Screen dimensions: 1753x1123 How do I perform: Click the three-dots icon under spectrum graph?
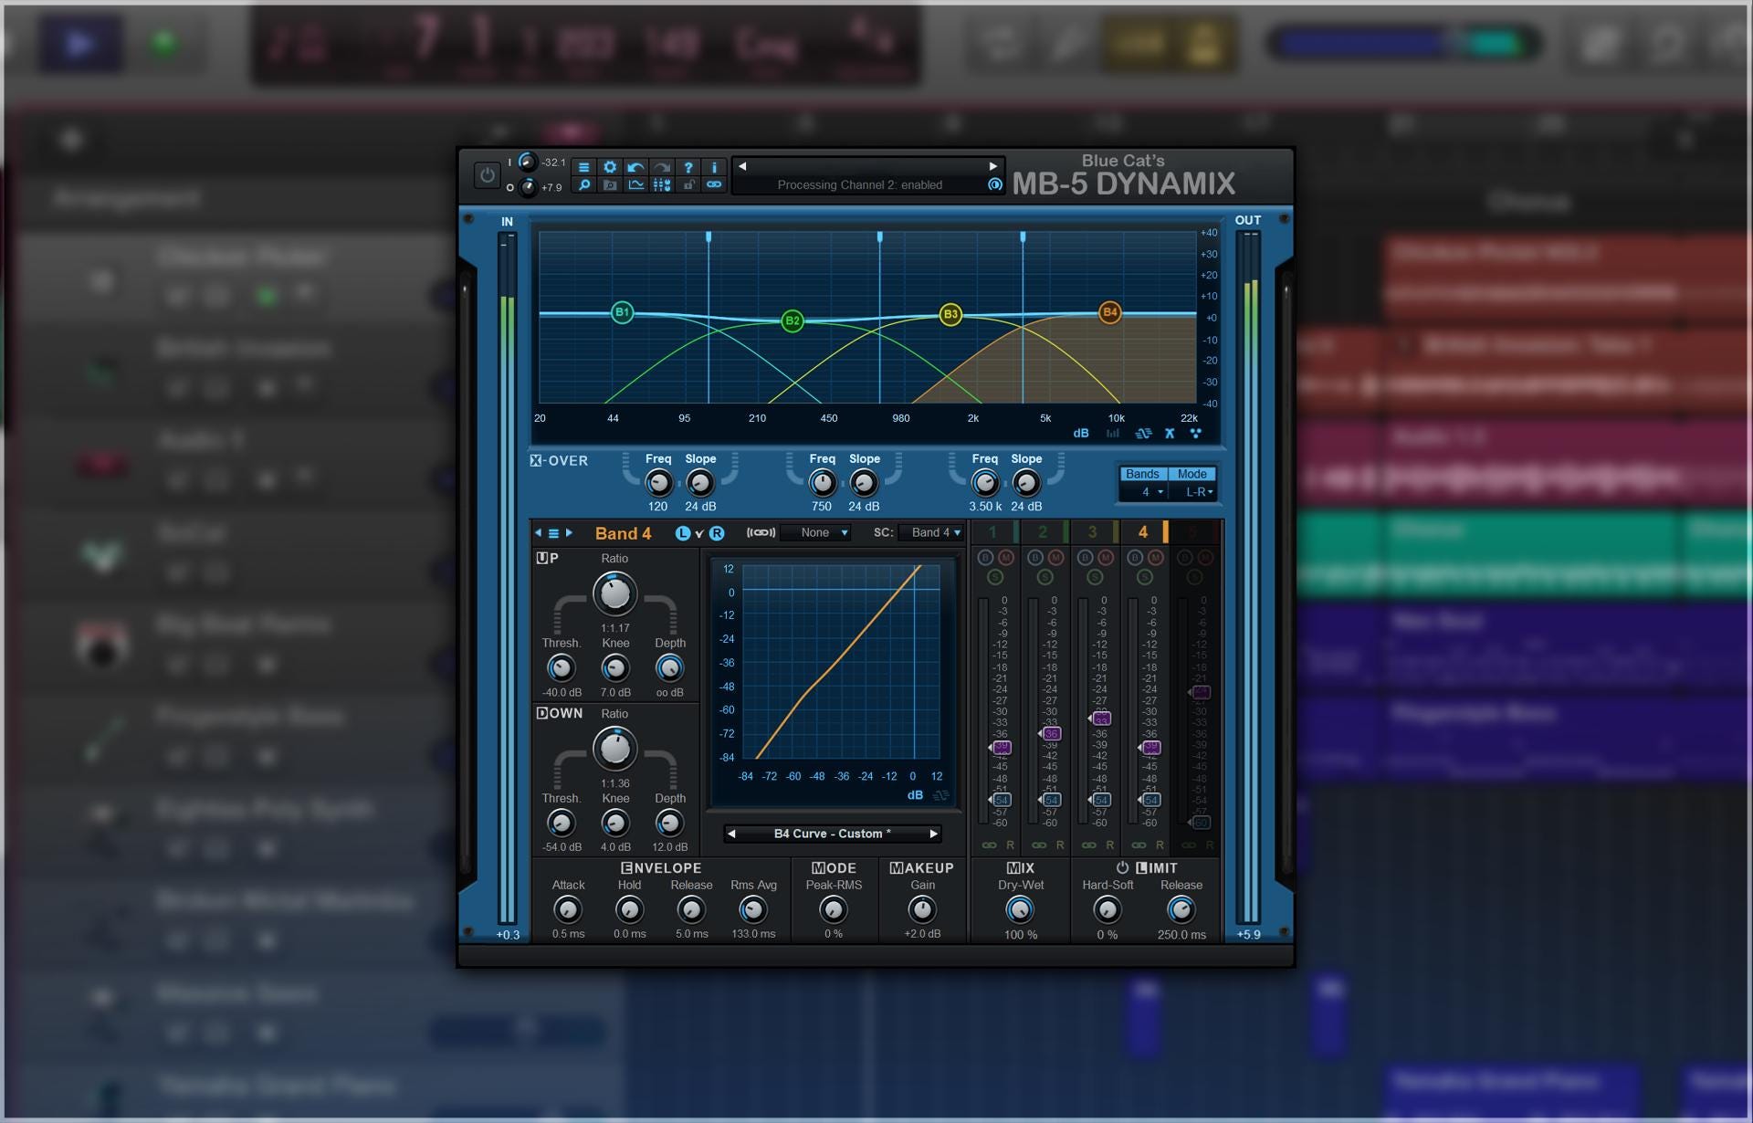tap(1195, 434)
